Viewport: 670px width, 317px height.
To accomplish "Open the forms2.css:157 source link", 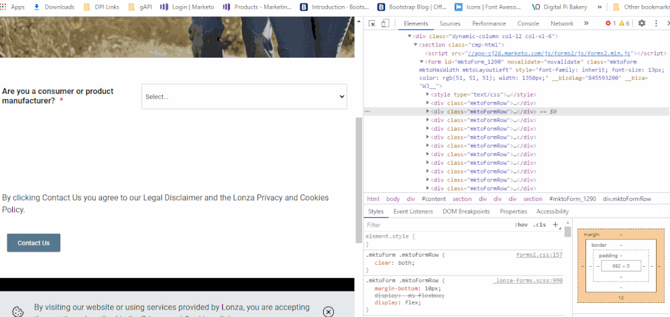I will coord(539,255).
